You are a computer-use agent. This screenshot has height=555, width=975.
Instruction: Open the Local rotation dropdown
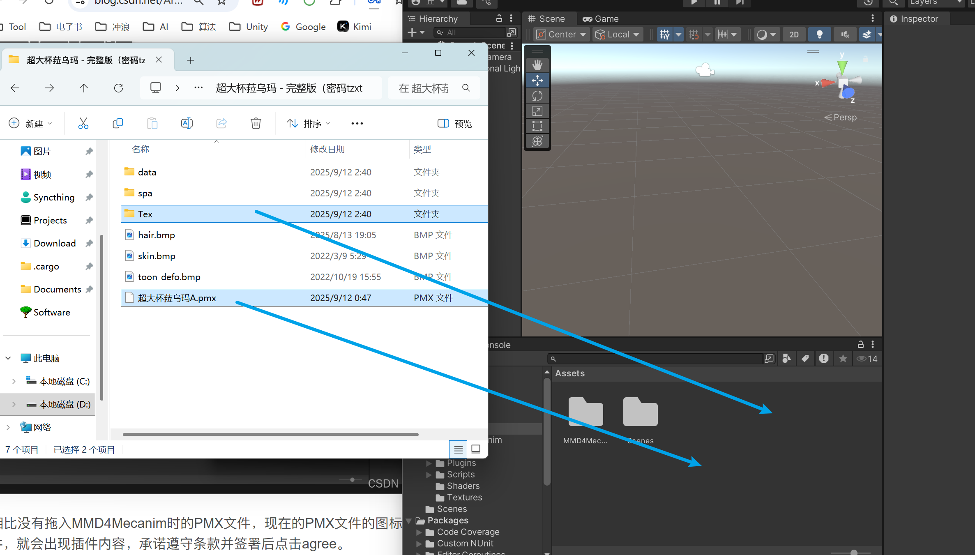point(618,35)
